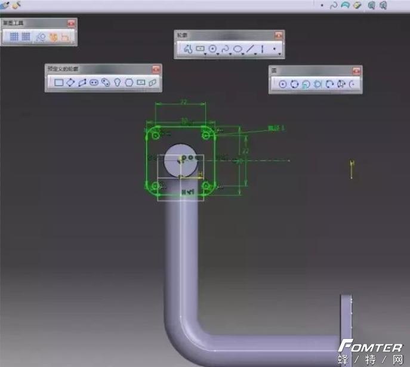Select Spline tool in Profile toolbar
The width and height of the screenshot is (410, 367).
point(225,48)
